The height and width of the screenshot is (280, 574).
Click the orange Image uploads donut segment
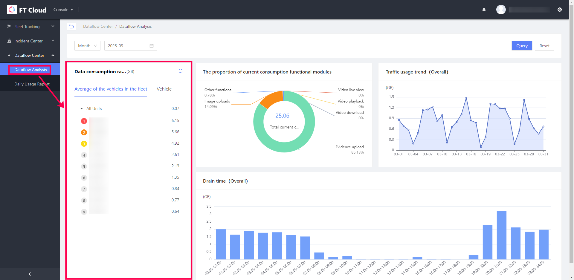pos(272,100)
